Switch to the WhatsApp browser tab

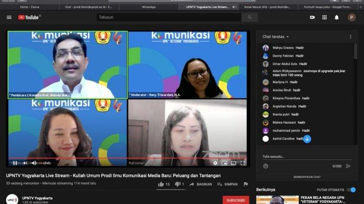pos(149,7)
